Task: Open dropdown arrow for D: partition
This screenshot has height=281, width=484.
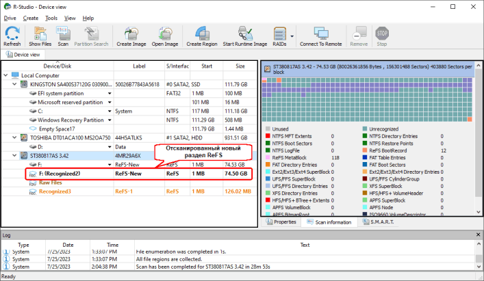Action: [x=110, y=147]
